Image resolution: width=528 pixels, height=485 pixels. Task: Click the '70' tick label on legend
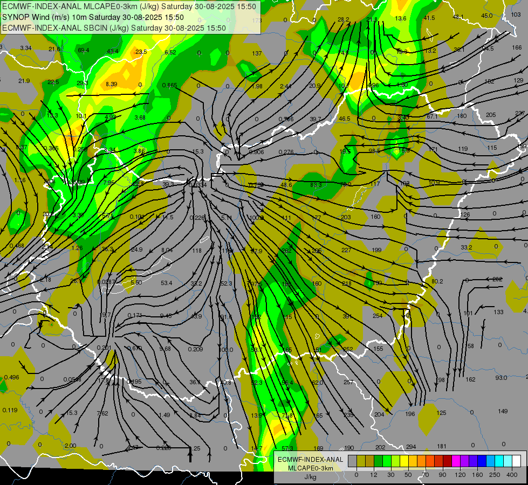point(426,475)
